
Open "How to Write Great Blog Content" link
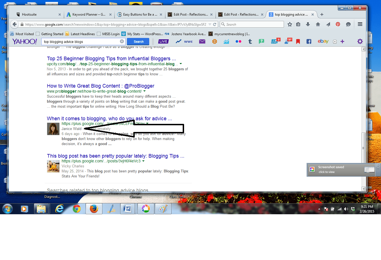pyautogui.click(x=100, y=86)
